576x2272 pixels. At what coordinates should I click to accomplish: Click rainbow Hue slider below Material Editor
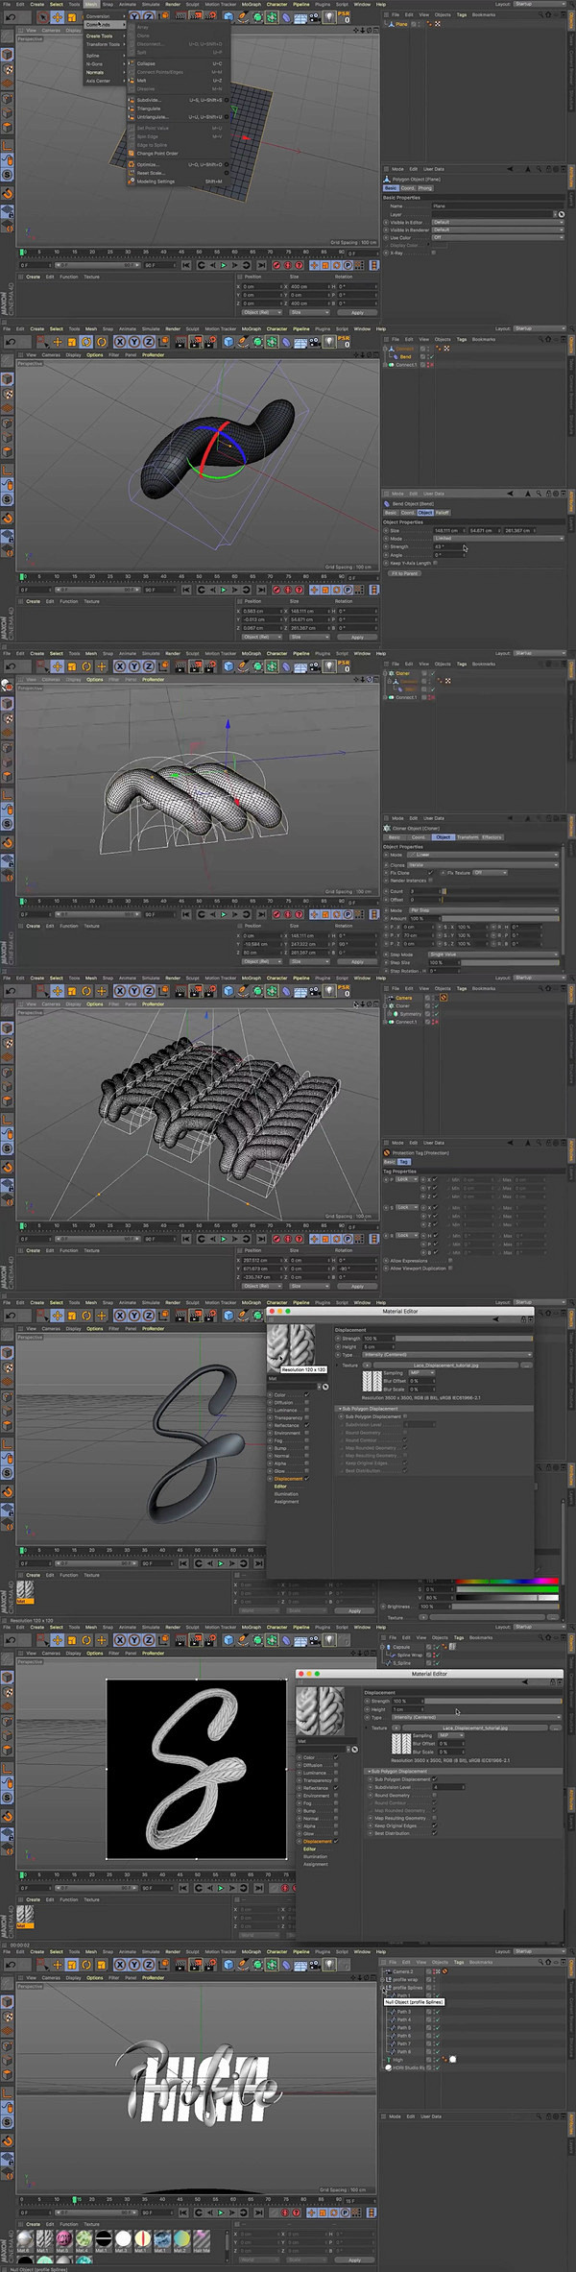[x=507, y=1581]
